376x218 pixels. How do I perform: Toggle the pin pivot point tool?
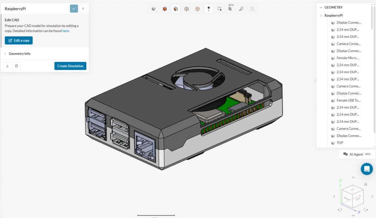click(209, 9)
